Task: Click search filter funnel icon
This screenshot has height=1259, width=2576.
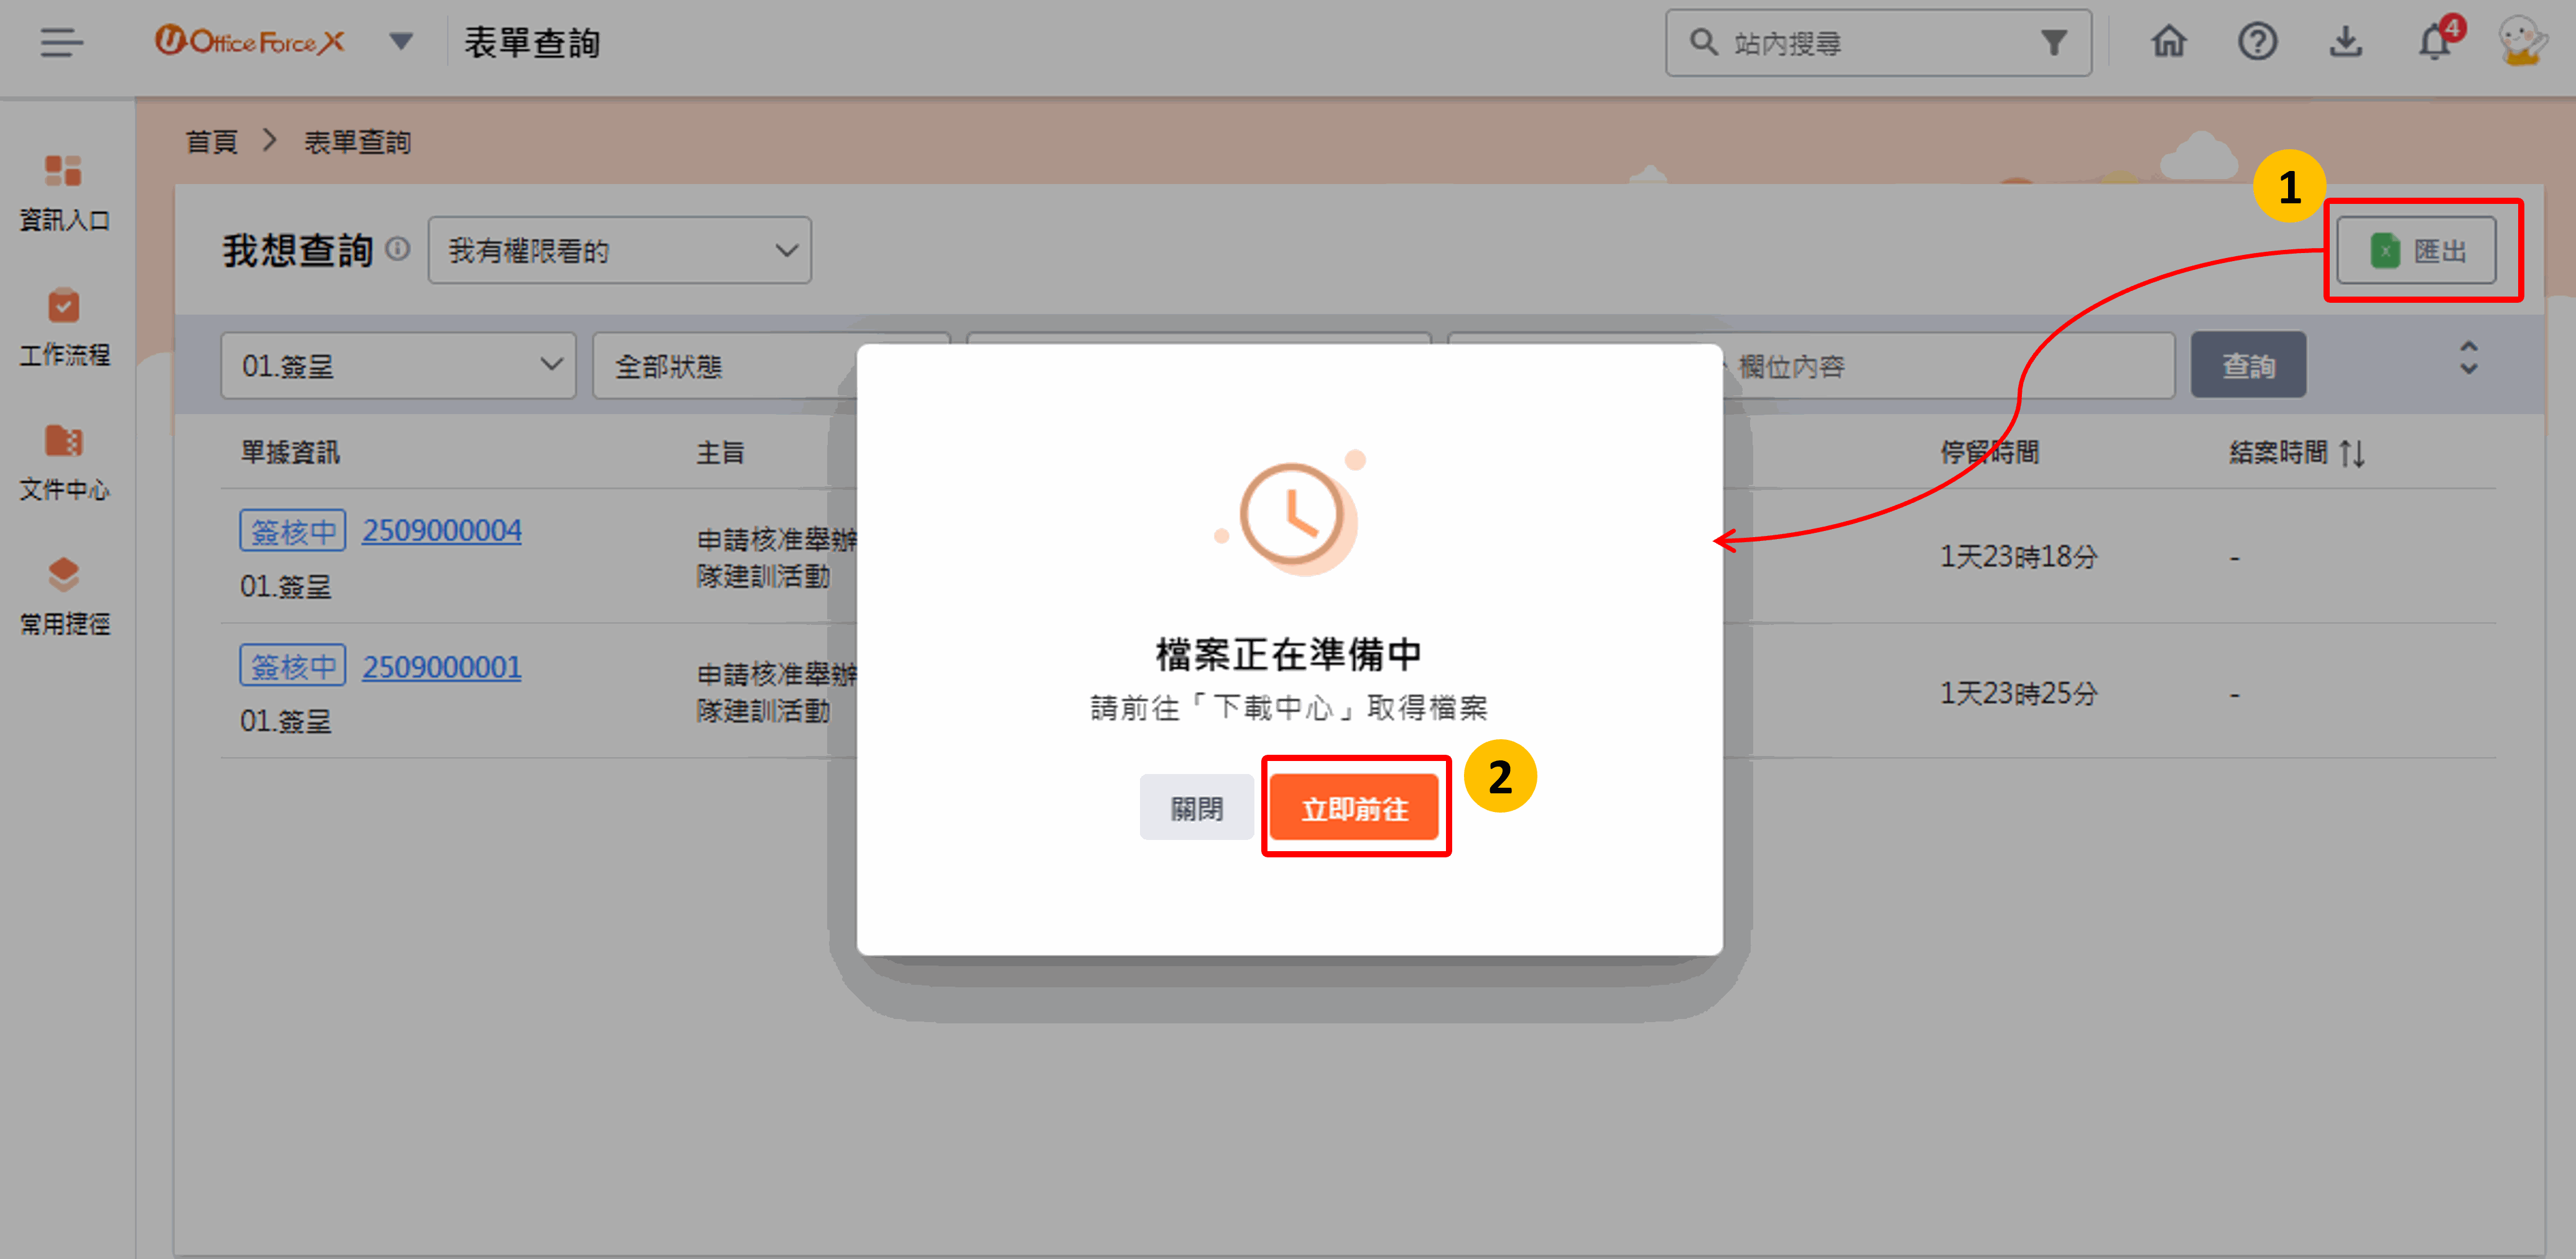Action: (2053, 43)
